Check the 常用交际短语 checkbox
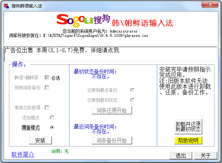The image size is (222, 163). click(47, 108)
